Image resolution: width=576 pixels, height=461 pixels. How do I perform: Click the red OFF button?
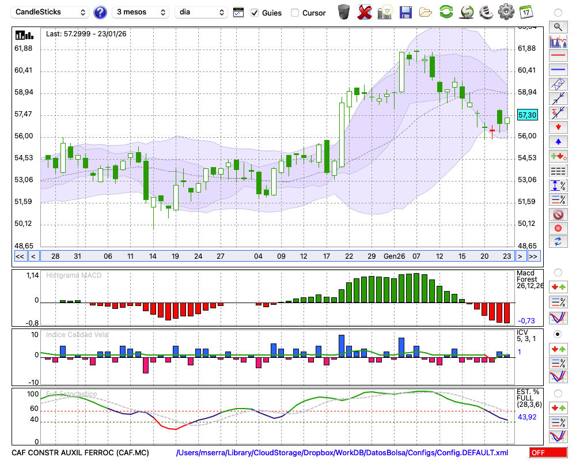point(548,453)
